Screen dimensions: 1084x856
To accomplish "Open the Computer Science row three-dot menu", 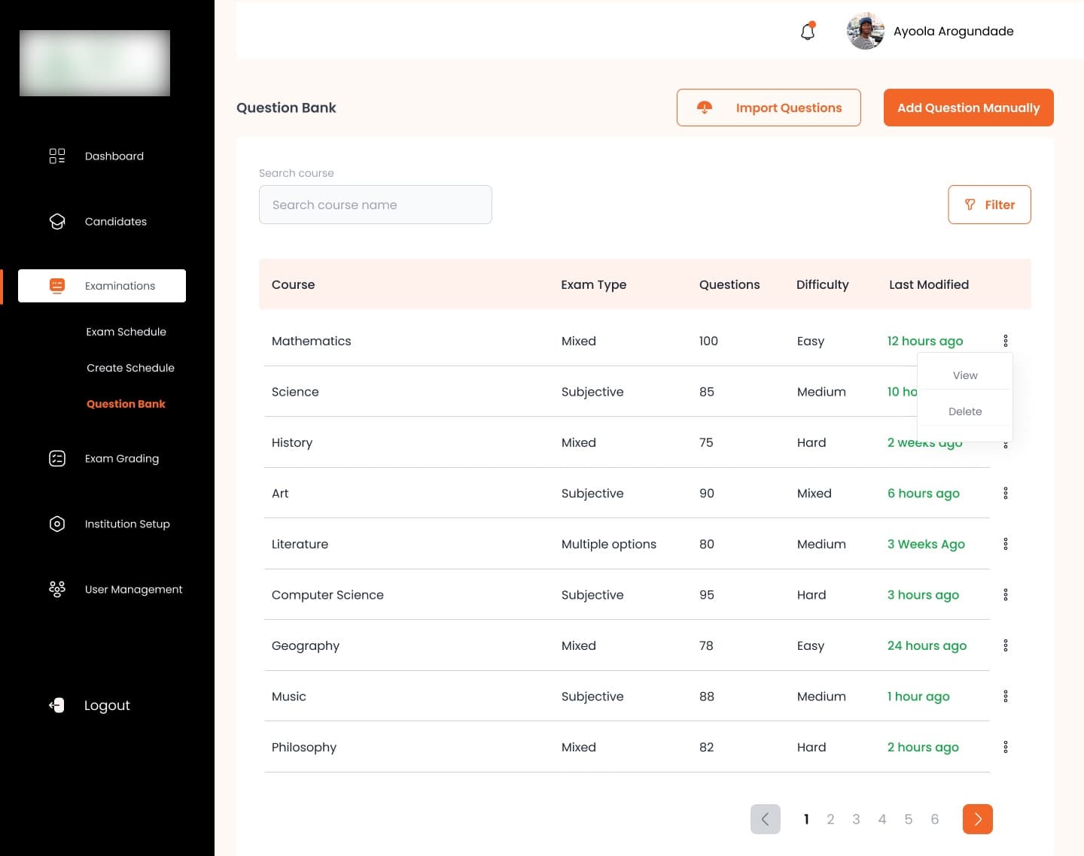I will coord(1005,595).
